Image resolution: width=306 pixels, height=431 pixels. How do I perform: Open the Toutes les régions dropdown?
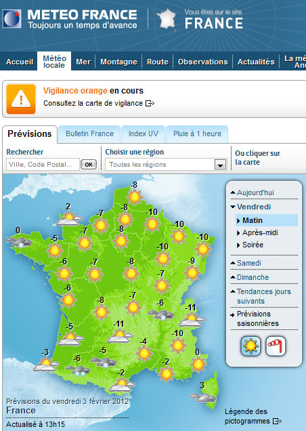[166, 165]
